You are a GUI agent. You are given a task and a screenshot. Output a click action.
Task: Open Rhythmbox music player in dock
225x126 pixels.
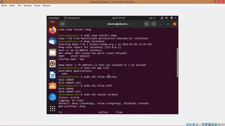(x=52, y=64)
